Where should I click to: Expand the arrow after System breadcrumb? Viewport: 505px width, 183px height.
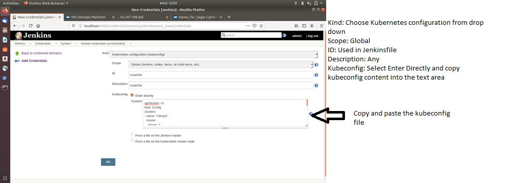[77, 43]
